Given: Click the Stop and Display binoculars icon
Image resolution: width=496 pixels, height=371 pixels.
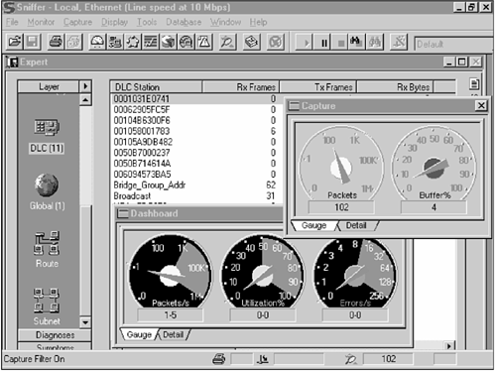Looking at the screenshot, I should pyautogui.click(x=356, y=43).
